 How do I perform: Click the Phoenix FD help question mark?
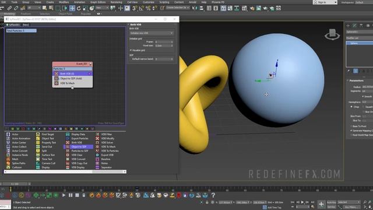[213, 195]
